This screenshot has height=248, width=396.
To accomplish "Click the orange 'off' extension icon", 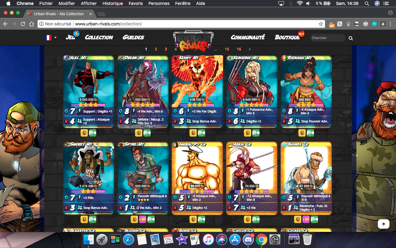I will click(332, 24).
